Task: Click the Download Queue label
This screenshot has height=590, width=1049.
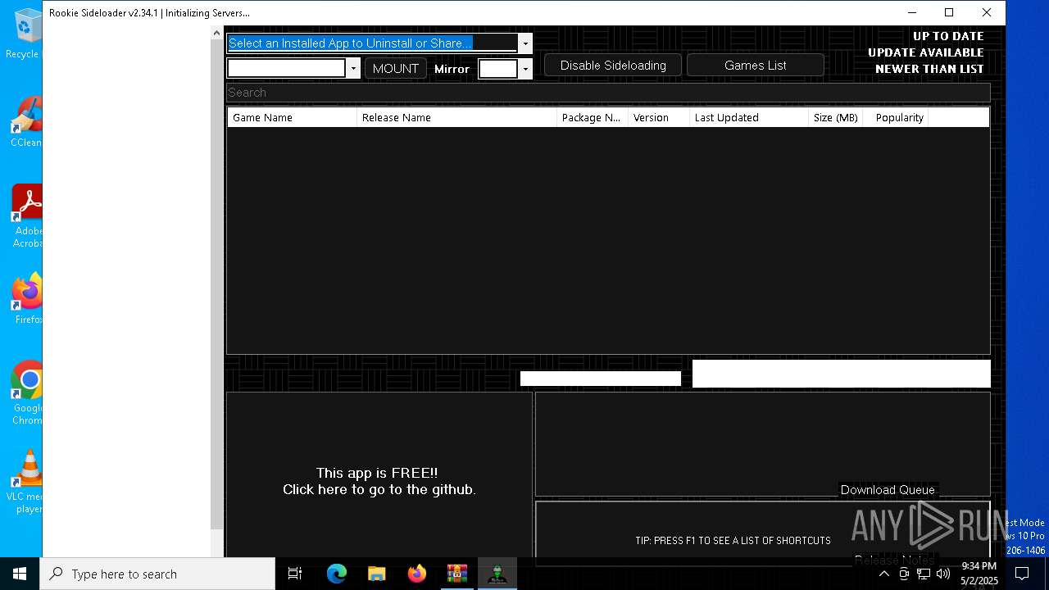Action: tap(888, 490)
